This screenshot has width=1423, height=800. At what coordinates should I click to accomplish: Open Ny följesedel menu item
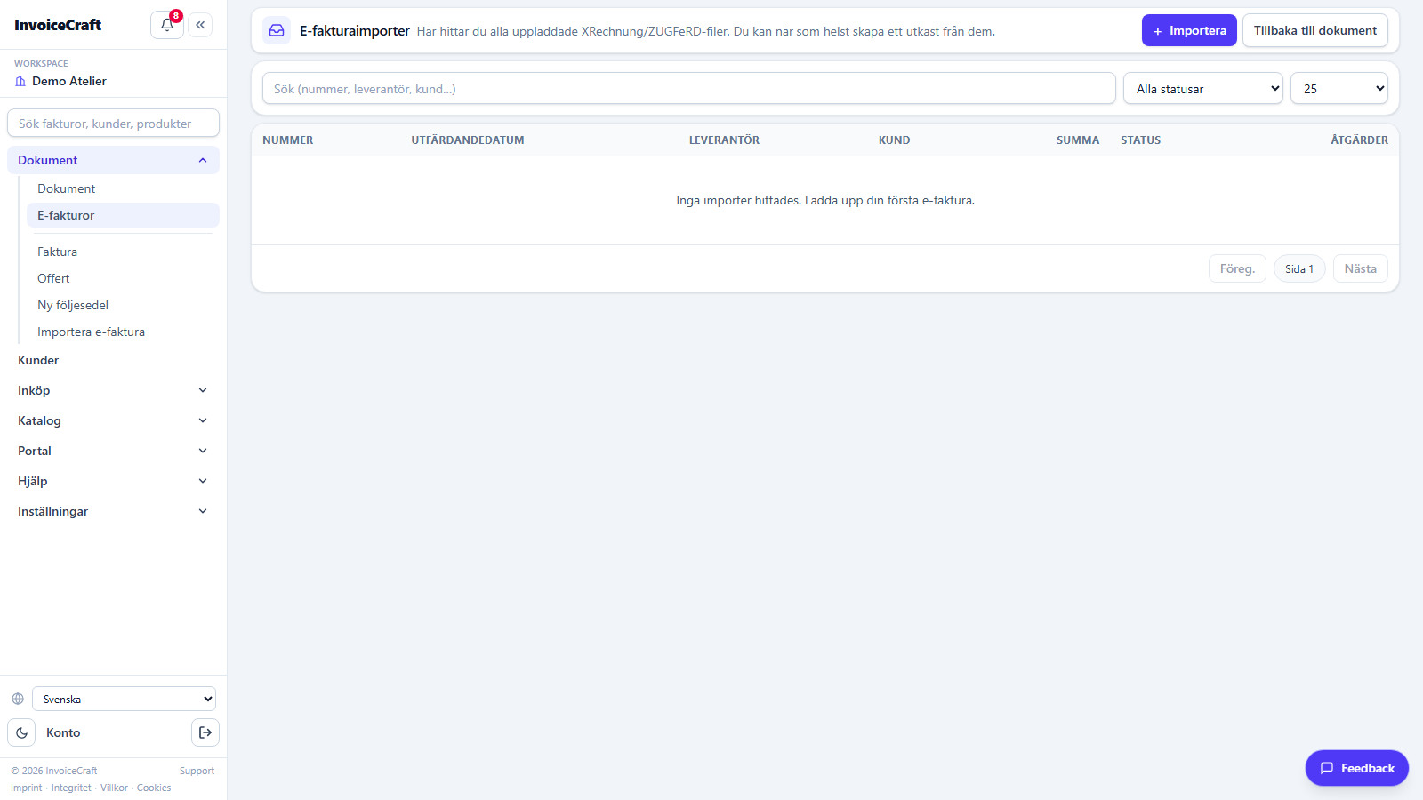123,305
